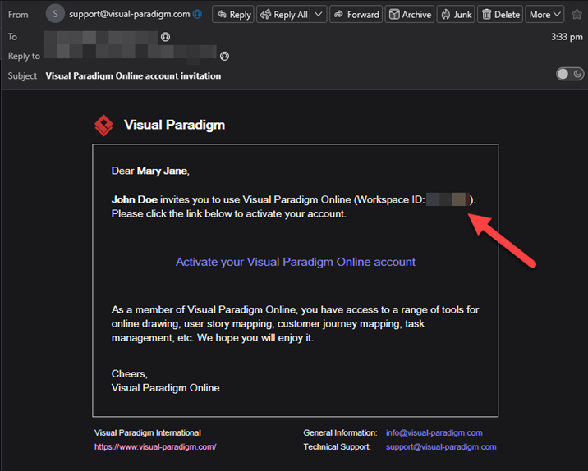Click the 3:33 pm timestamp
Image resolution: width=588 pixels, height=471 pixels.
tap(567, 37)
